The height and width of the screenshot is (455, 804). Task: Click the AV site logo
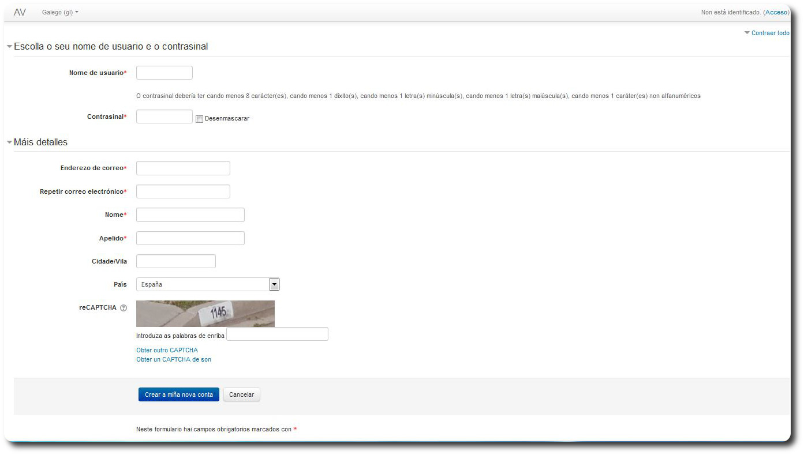(20, 12)
